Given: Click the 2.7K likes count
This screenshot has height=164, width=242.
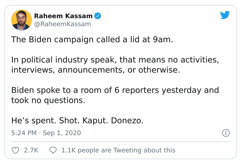Looking at the screenshot, I should (31, 150).
